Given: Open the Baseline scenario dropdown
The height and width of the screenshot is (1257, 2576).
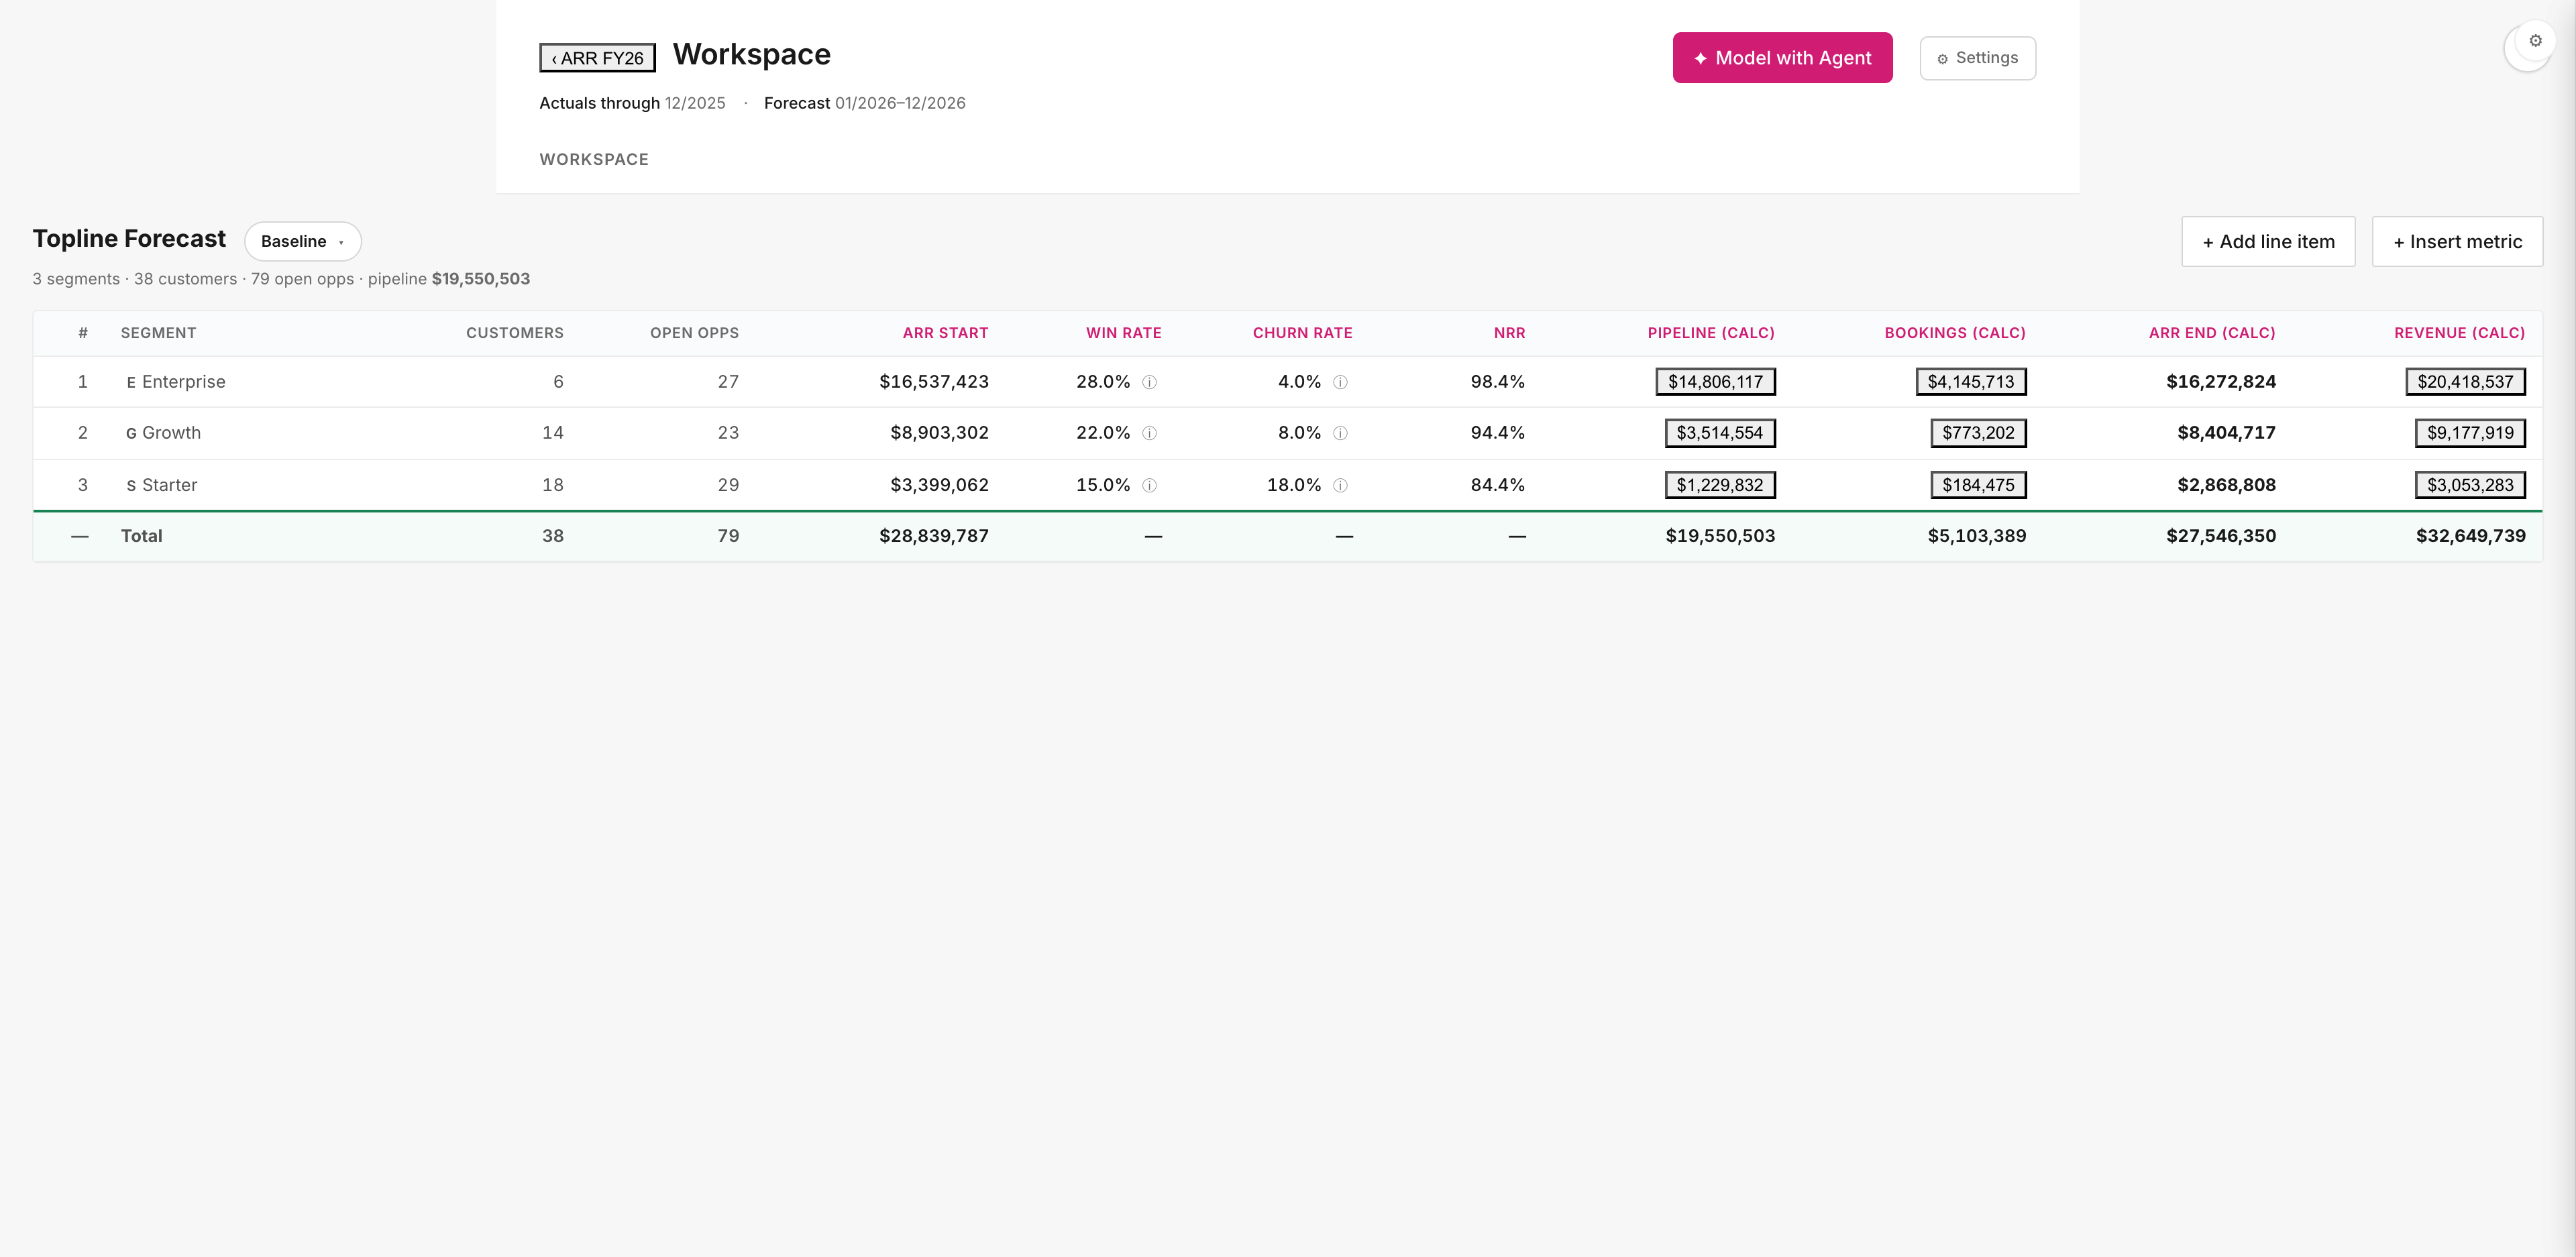Looking at the screenshot, I should (x=303, y=241).
